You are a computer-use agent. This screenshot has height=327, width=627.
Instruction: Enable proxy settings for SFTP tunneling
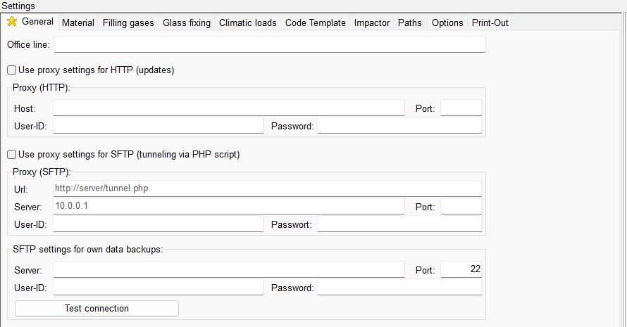pyautogui.click(x=11, y=154)
